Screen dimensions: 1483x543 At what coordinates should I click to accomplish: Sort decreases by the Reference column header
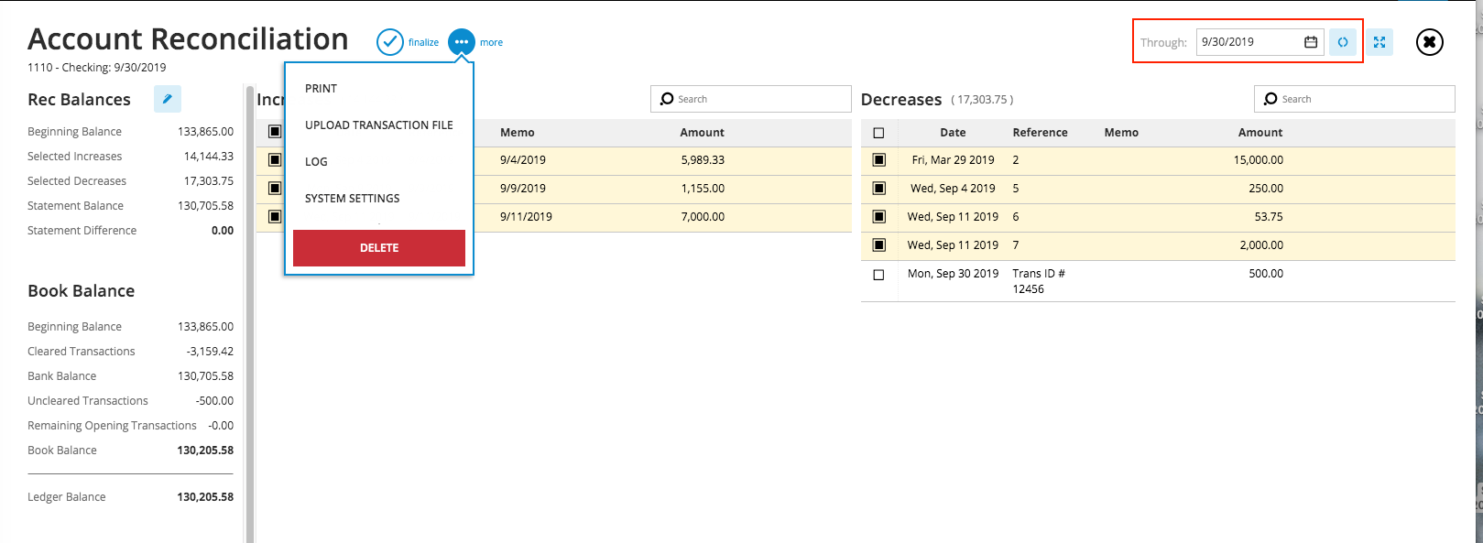click(1040, 133)
